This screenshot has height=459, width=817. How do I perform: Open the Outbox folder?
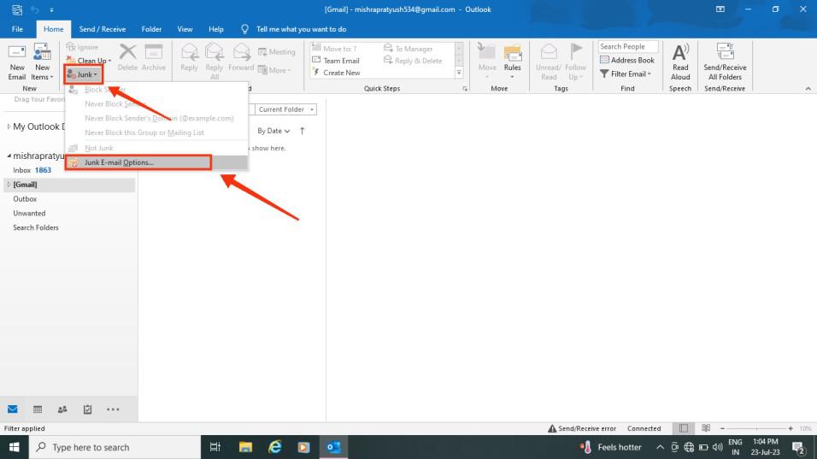(x=25, y=199)
